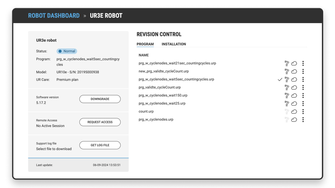Click cloud icon for prg_w_cyclenodes_wait5sec_countingcycles.urp
This screenshot has width=335, height=188.
point(294,79)
